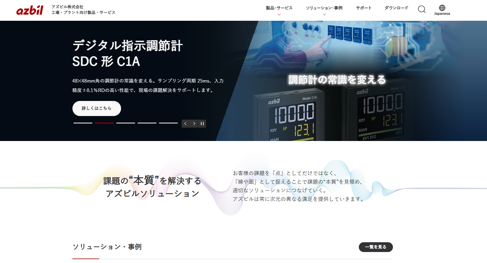Pause the hero carousel
Viewport: 487px width, 263px height.
pyautogui.click(x=202, y=123)
